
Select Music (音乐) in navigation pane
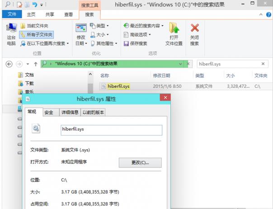[26, 91]
